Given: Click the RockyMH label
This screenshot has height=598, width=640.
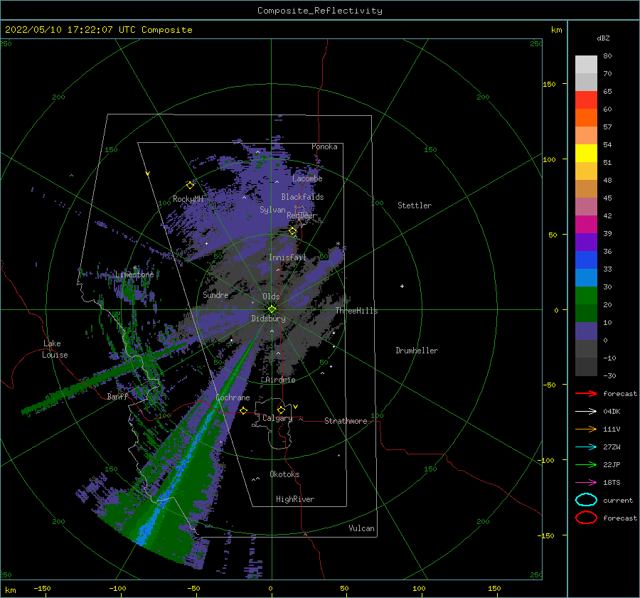Looking at the screenshot, I should pyautogui.click(x=188, y=199).
